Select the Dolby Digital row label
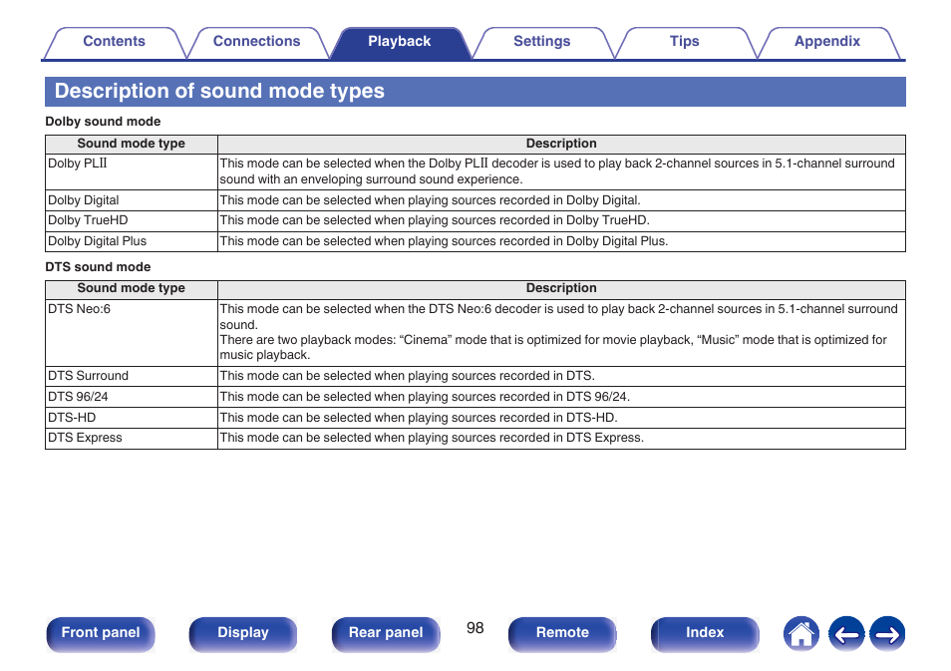The width and height of the screenshot is (951, 671). coord(83,200)
